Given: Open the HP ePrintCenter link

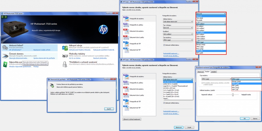Looking at the screenshot, I should pyautogui.click(x=15, y=50).
